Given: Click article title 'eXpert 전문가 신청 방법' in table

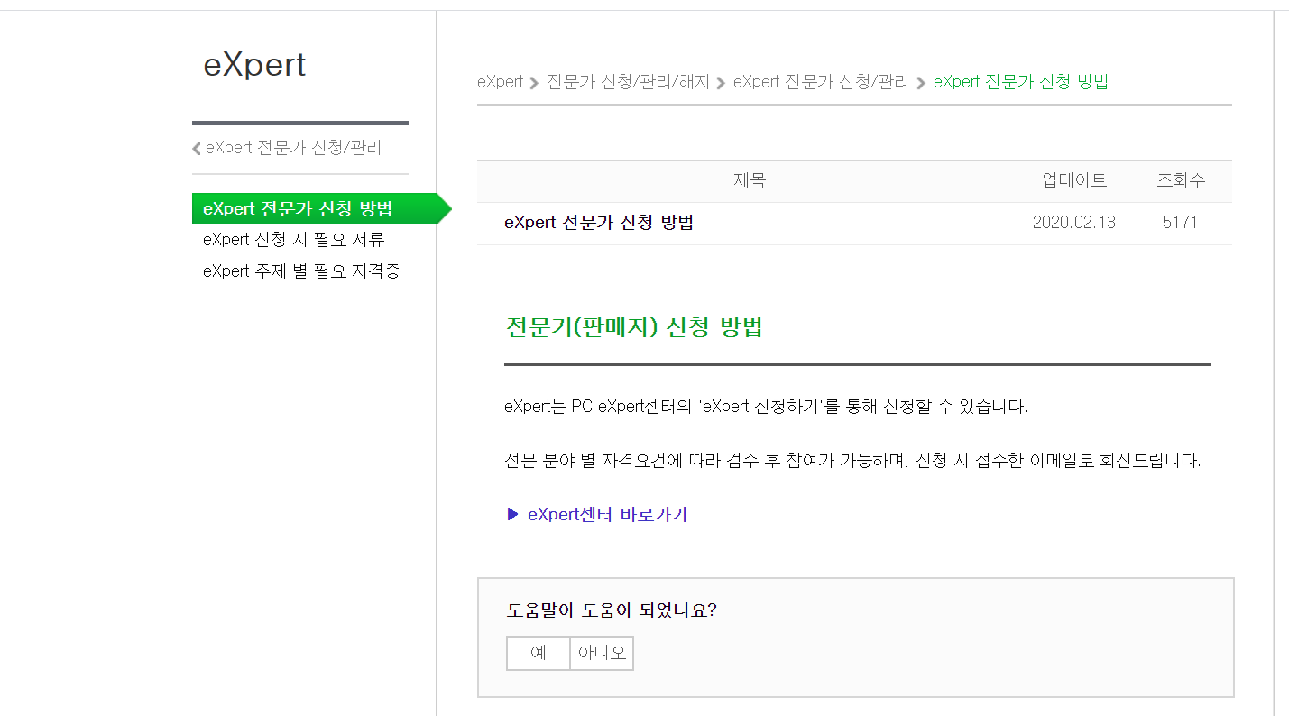Looking at the screenshot, I should [599, 223].
